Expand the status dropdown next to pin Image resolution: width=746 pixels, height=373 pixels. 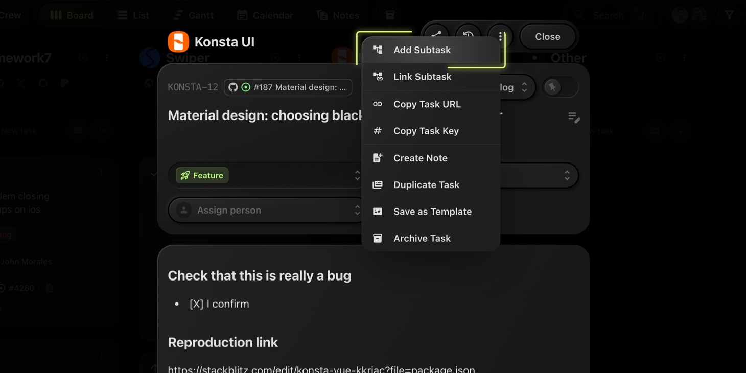pyautogui.click(x=516, y=87)
